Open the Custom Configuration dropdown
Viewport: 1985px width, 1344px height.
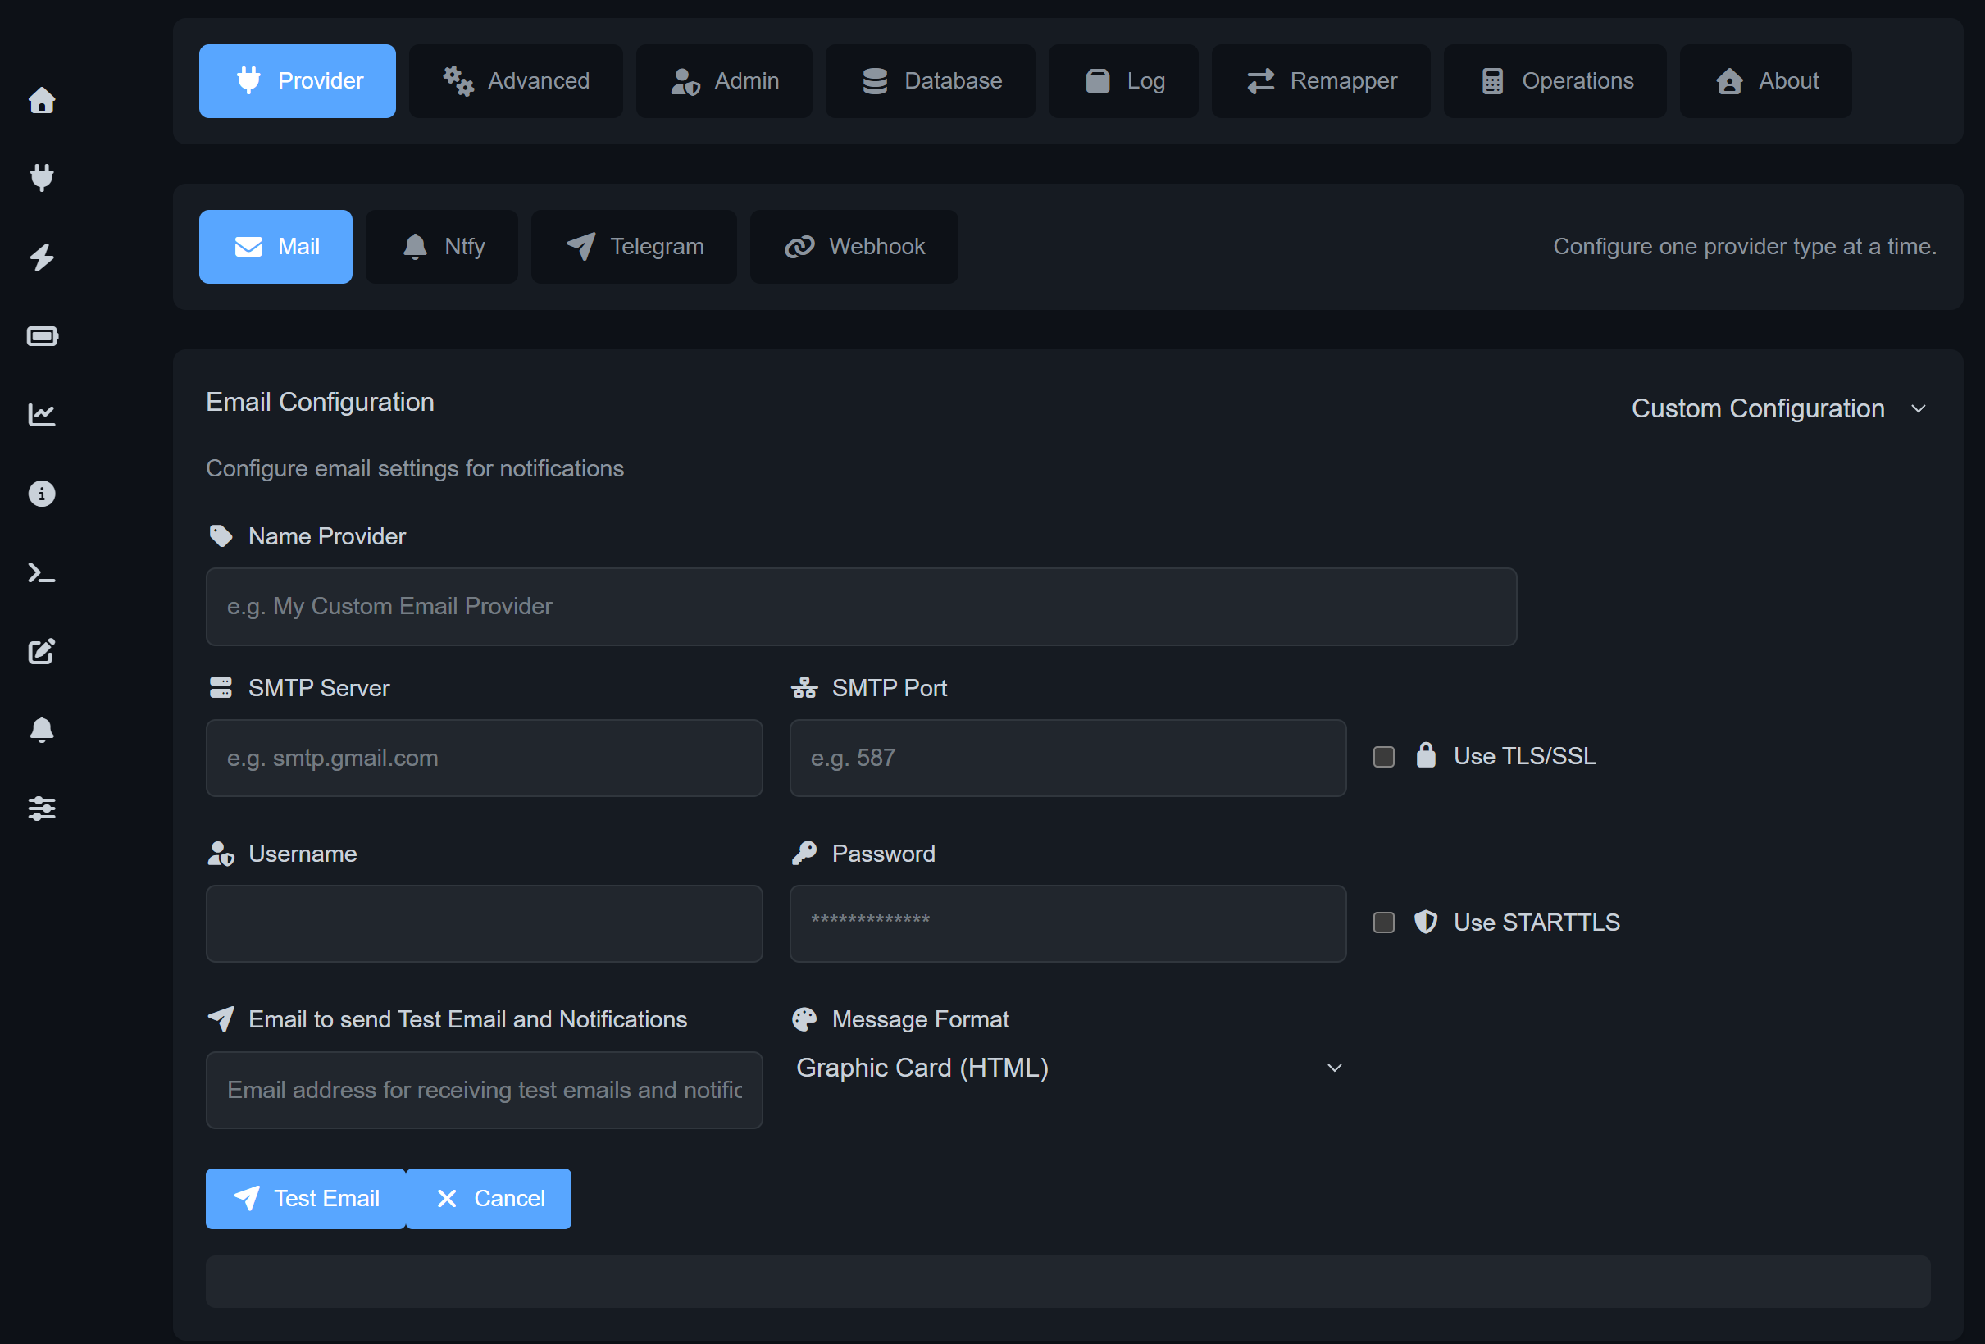coord(1779,408)
